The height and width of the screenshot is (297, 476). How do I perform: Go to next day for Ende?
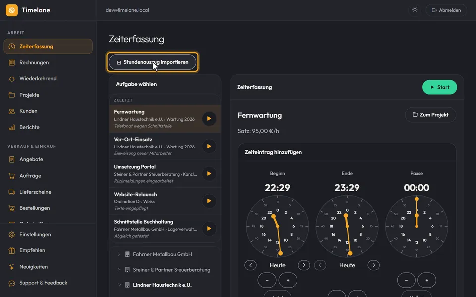click(373, 265)
